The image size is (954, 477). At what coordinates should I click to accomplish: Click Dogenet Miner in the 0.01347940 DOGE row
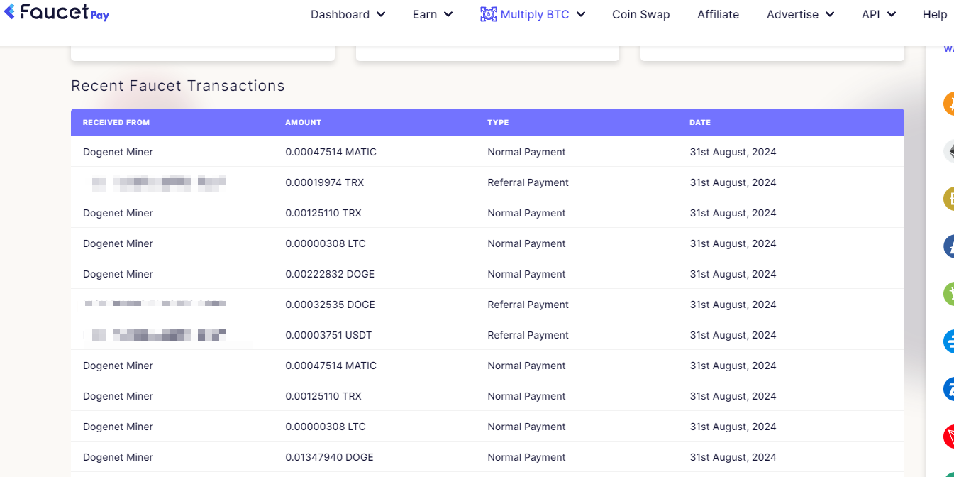(118, 457)
